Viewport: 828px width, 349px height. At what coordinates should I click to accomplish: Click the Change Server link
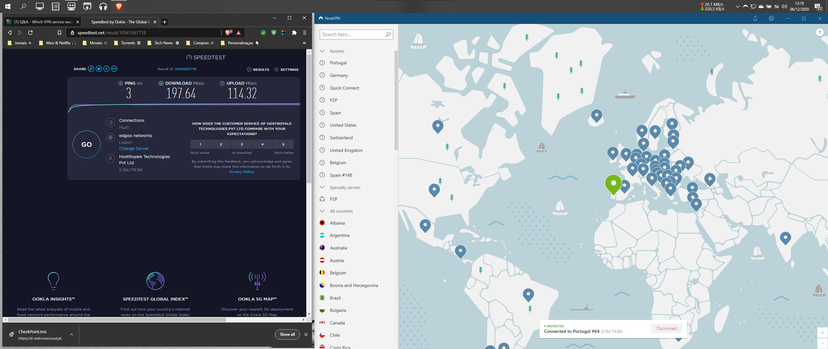(134, 149)
